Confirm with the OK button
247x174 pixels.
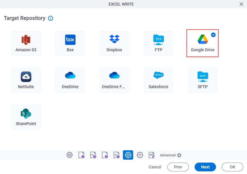pyautogui.click(x=232, y=167)
